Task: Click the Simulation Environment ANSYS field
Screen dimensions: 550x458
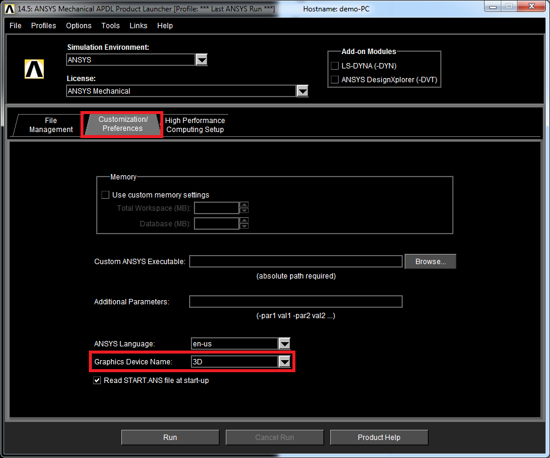Action: (130, 60)
